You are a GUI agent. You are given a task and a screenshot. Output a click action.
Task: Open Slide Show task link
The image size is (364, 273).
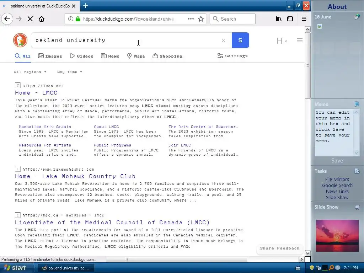pyautogui.click(x=337, y=197)
